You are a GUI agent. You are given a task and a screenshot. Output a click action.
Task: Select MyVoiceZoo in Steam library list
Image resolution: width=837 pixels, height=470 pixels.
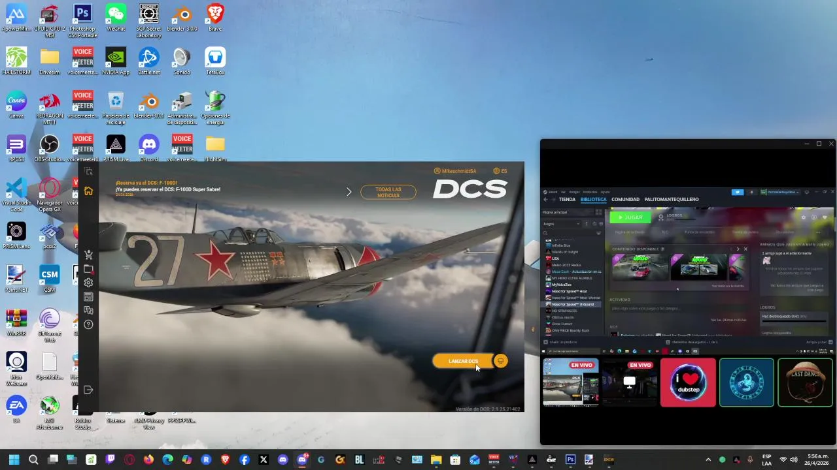[562, 285]
